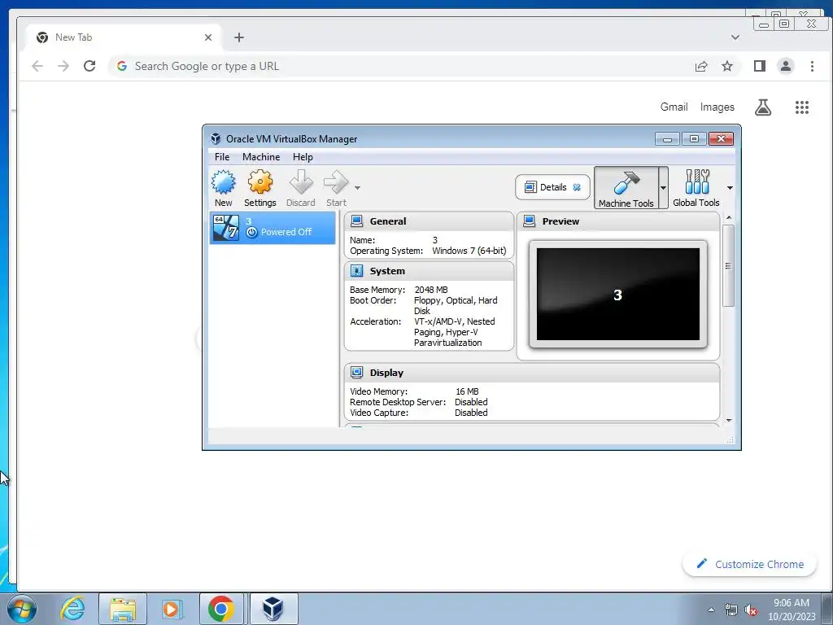Open Windows Media Player from the taskbar
Image resolution: width=833 pixels, height=625 pixels.
[x=172, y=609]
